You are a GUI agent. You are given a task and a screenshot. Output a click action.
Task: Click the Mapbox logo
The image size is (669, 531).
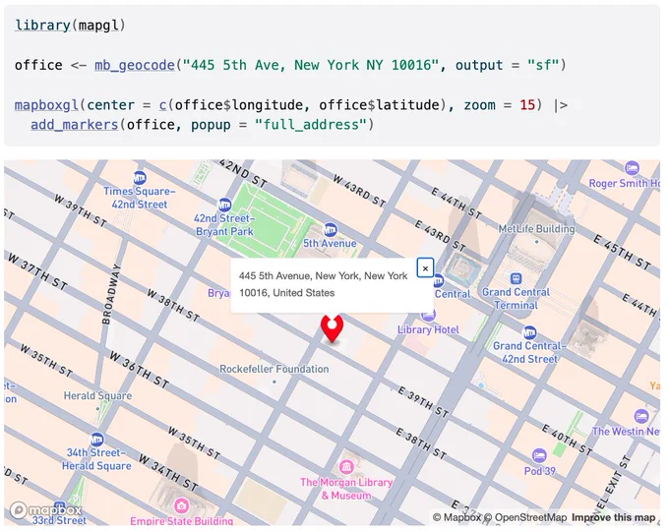coord(45,509)
